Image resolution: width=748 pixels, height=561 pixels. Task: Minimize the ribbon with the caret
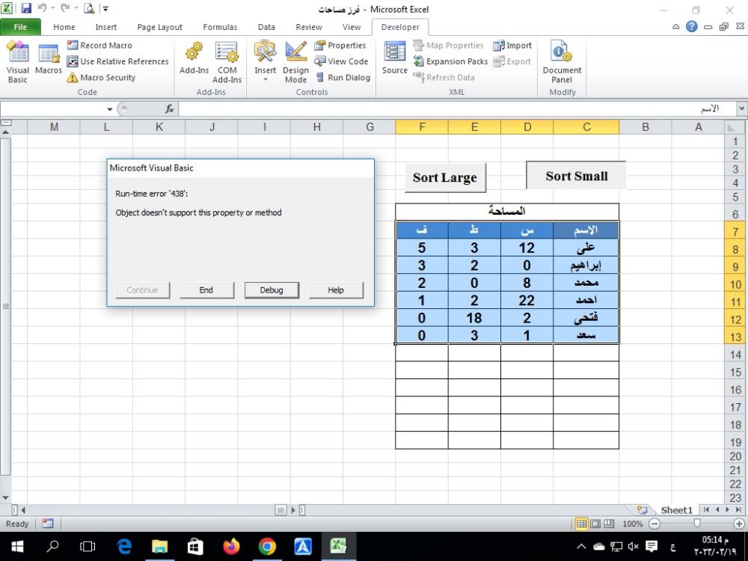pyautogui.click(x=676, y=27)
